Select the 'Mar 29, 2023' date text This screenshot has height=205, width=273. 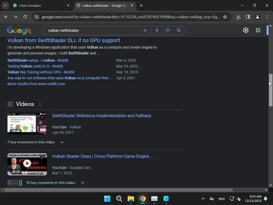pyautogui.click(x=127, y=66)
